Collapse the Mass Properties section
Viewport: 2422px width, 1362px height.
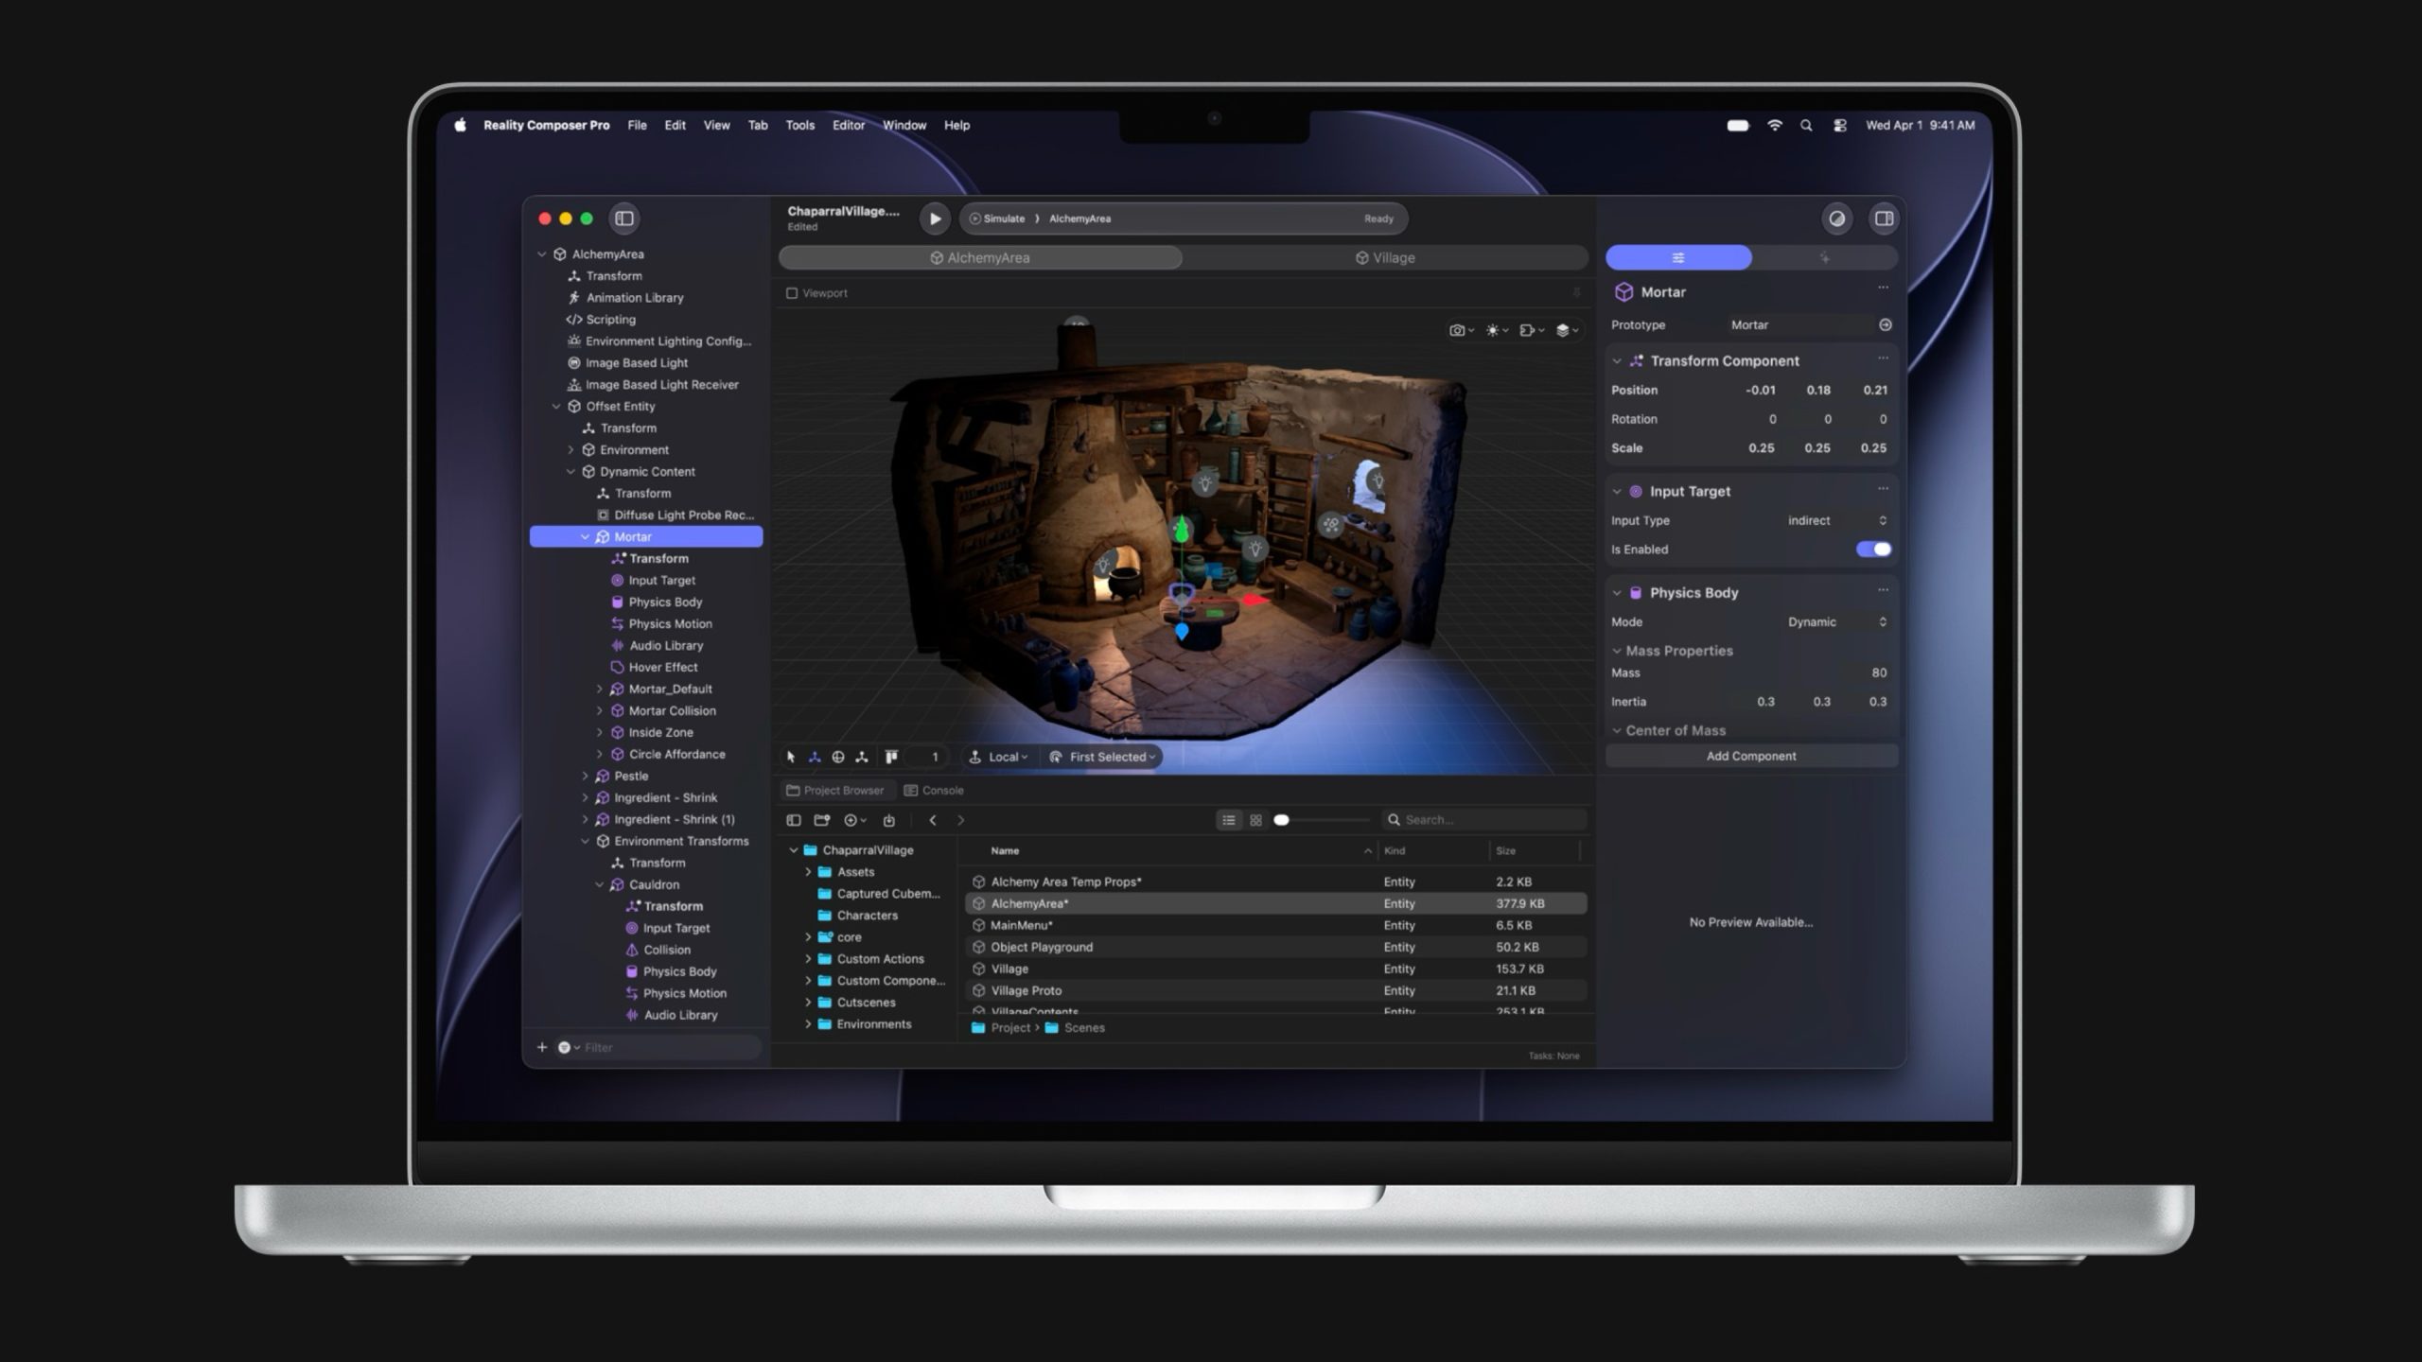pos(1617,651)
